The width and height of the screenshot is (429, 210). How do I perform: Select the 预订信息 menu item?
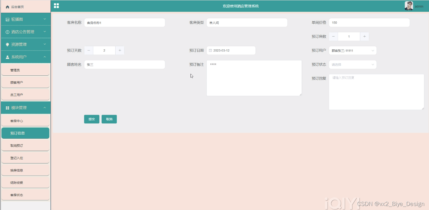pyautogui.click(x=25, y=133)
